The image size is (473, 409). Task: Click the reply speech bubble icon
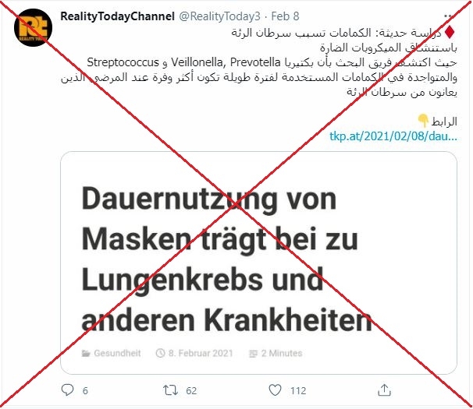point(67,390)
